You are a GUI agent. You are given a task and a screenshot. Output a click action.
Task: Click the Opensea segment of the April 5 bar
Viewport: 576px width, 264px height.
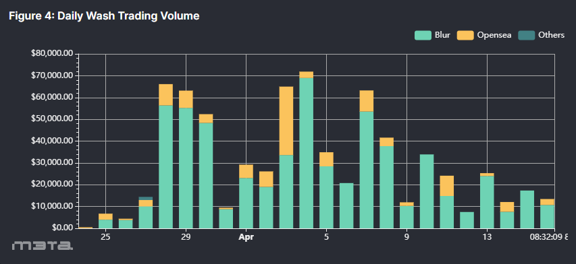pyautogui.click(x=326, y=160)
